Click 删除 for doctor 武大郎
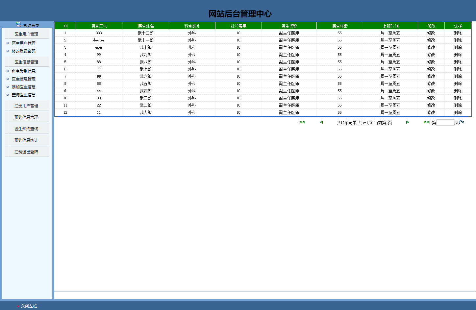The image size is (476, 310). tap(458, 112)
